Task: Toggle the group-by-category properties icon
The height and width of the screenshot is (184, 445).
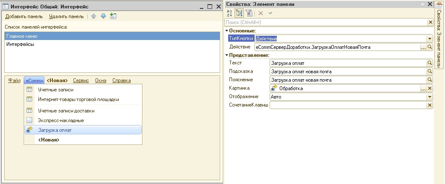Action: pos(239,13)
